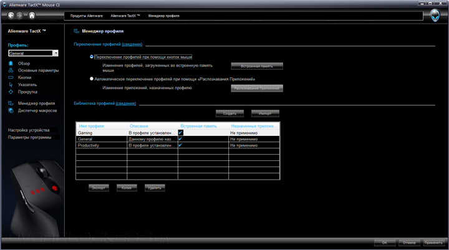Open Прокрутка in the sidebar
The width and height of the screenshot is (449, 250).
[x=27, y=92]
